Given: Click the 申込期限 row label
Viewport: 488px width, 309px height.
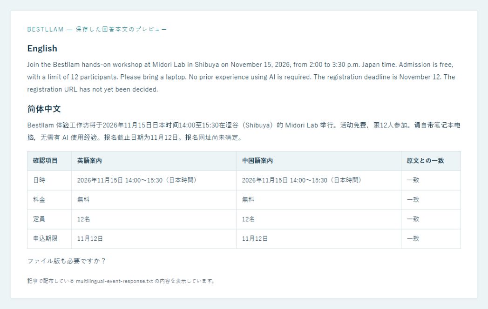Looking at the screenshot, I should coord(45,239).
